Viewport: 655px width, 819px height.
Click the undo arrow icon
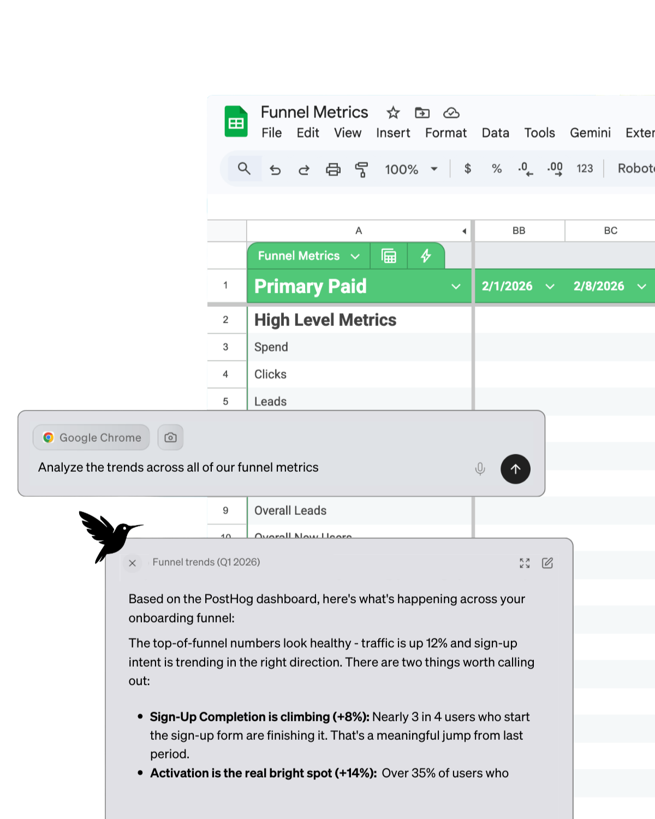[x=275, y=170]
